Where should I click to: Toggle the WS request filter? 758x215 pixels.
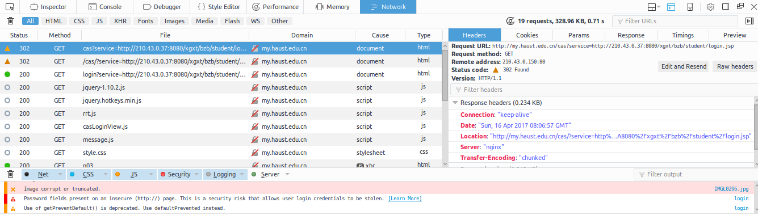(x=256, y=21)
